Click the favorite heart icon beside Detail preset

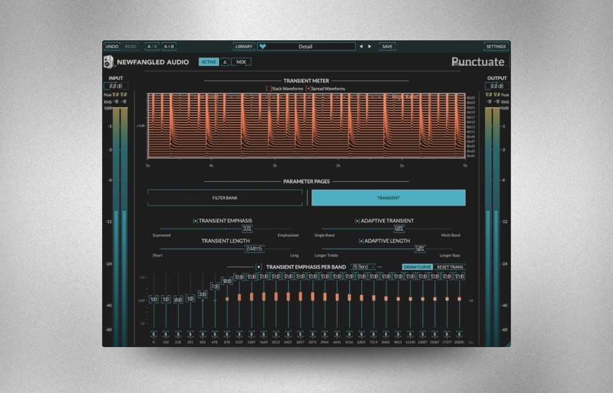tap(262, 46)
